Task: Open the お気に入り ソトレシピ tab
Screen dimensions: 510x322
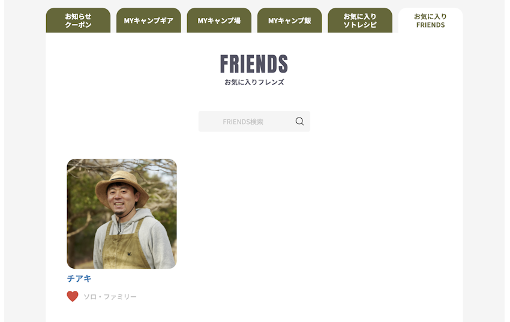Action: [360, 20]
